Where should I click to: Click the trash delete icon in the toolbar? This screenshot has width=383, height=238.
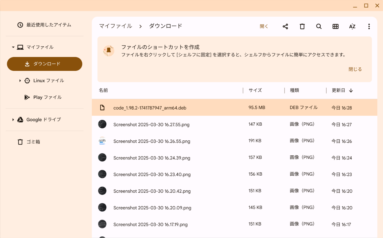tap(302, 26)
